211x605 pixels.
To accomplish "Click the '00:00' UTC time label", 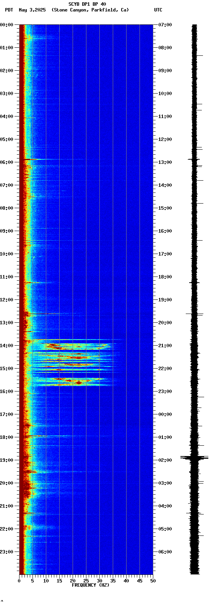I will click(165, 414).
